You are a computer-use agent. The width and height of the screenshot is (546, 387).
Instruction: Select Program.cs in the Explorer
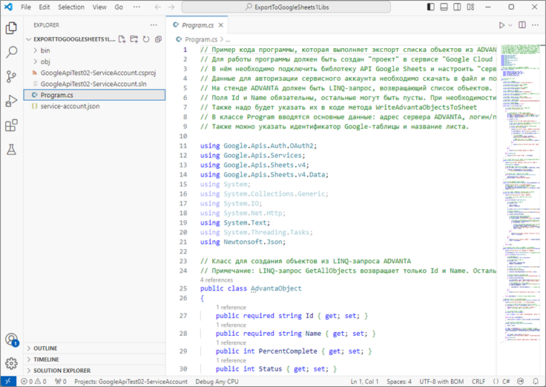(x=94, y=95)
